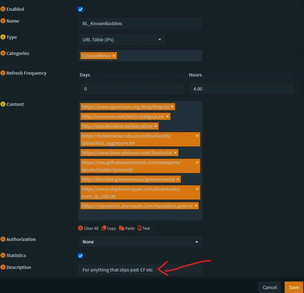Click the Cancel button
The height and width of the screenshot is (293, 304).
point(270,287)
